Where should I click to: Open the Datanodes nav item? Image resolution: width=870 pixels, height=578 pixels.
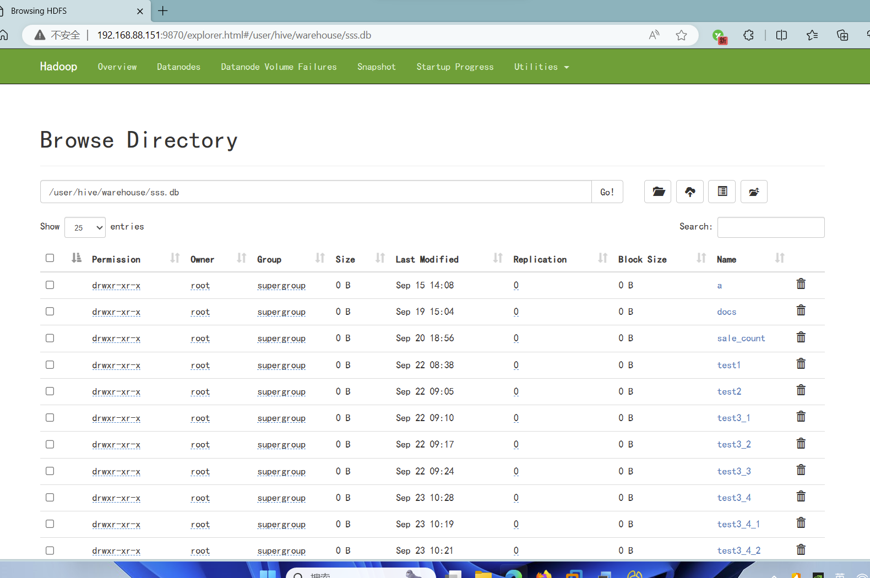tap(178, 67)
